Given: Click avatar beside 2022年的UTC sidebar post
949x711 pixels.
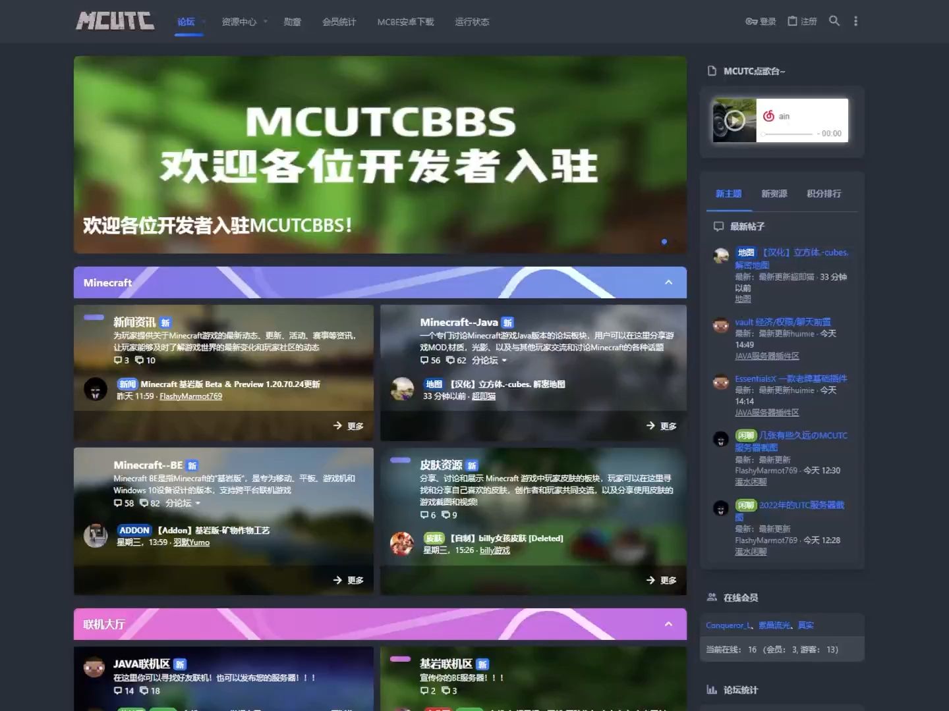Looking at the screenshot, I should [x=721, y=508].
